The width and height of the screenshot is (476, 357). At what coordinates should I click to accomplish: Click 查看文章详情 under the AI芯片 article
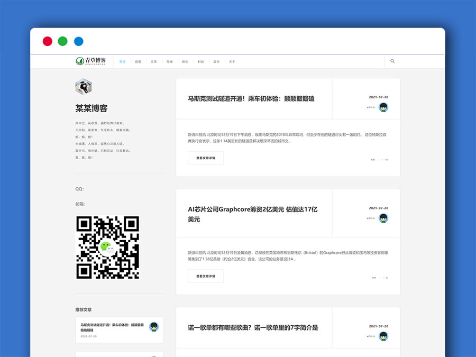(x=206, y=276)
